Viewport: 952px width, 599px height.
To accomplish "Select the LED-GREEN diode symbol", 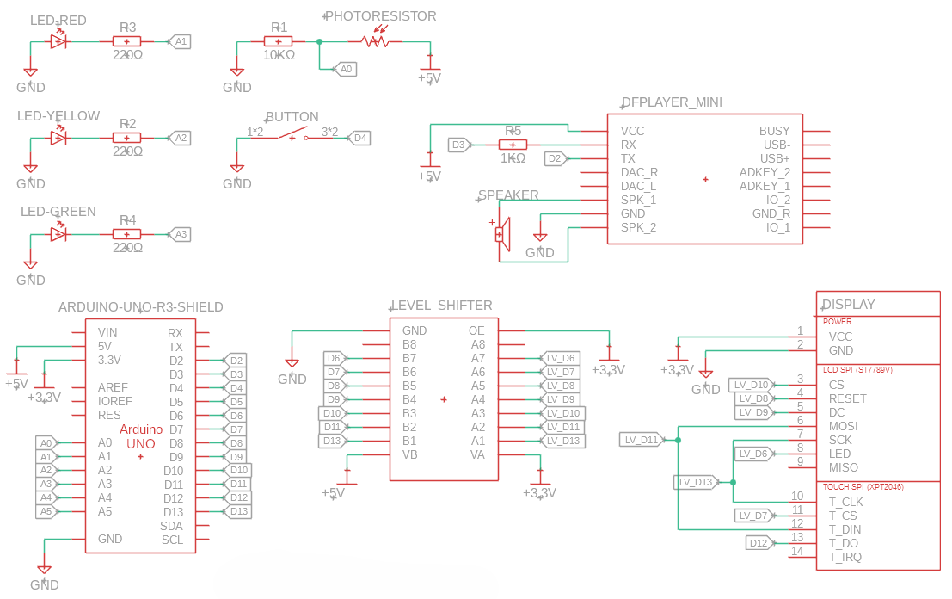I will pyautogui.click(x=58, y=232).
